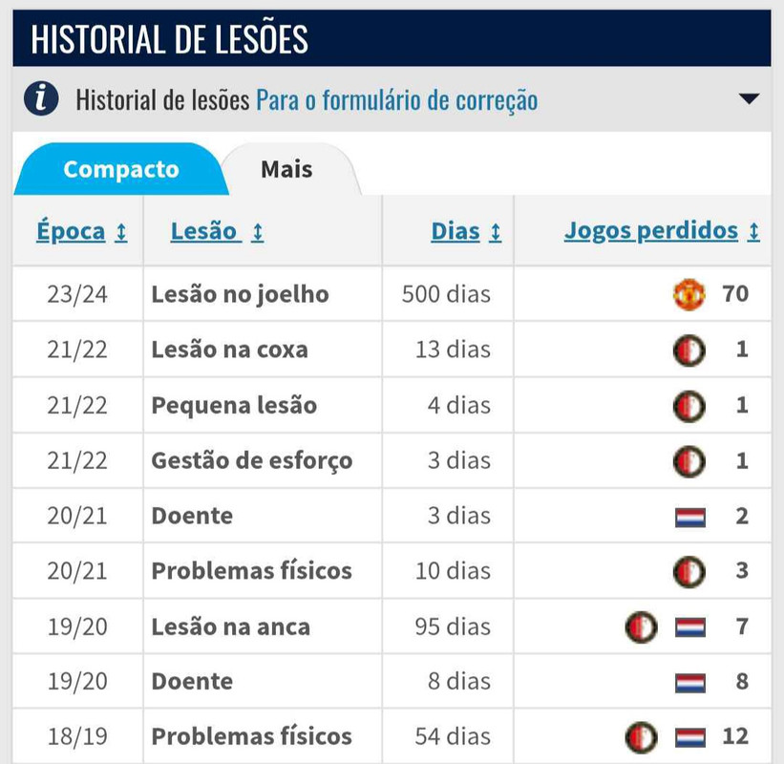Expand the Historial de lesões info dropdown arrow

749,98
